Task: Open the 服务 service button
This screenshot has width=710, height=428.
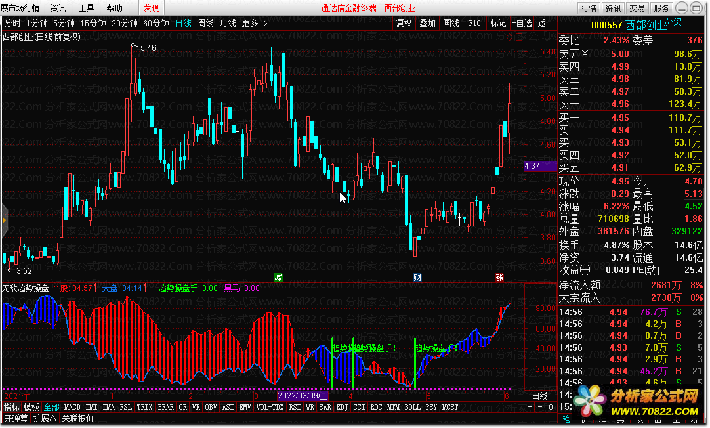Action: 661,8
